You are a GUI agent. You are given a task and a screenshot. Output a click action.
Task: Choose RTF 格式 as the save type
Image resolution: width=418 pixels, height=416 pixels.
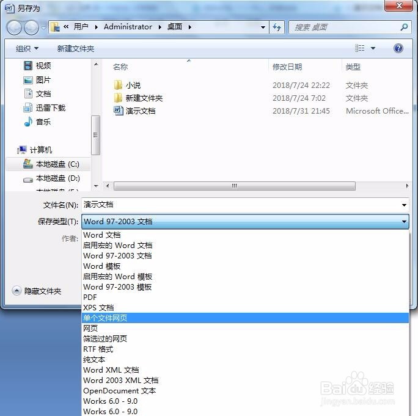coord(245,349)
